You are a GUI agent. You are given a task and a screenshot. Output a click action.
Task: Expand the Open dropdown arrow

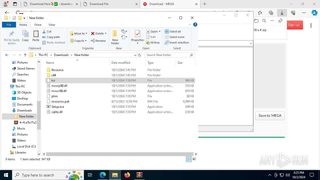tap(159, 31)
